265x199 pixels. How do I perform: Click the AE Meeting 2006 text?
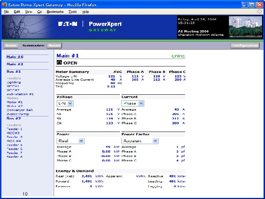pyautogui.click(x=193, y=31)
